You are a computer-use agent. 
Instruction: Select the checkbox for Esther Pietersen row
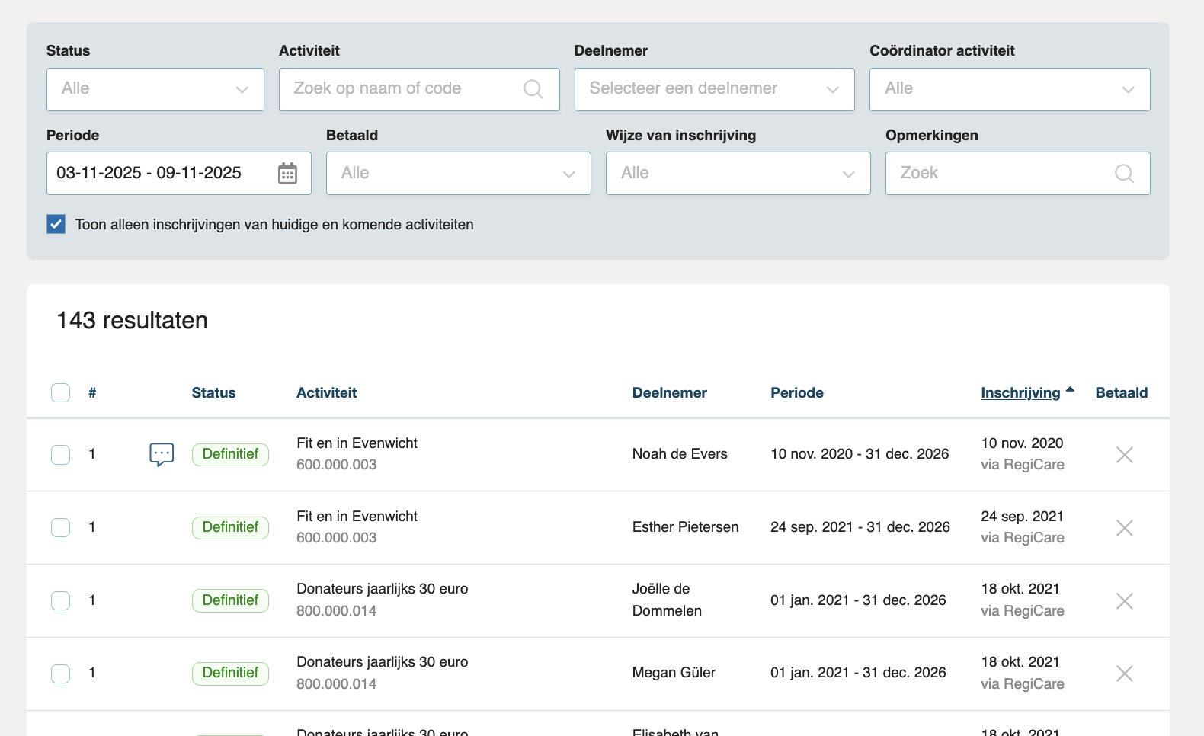tap(61, 527)
